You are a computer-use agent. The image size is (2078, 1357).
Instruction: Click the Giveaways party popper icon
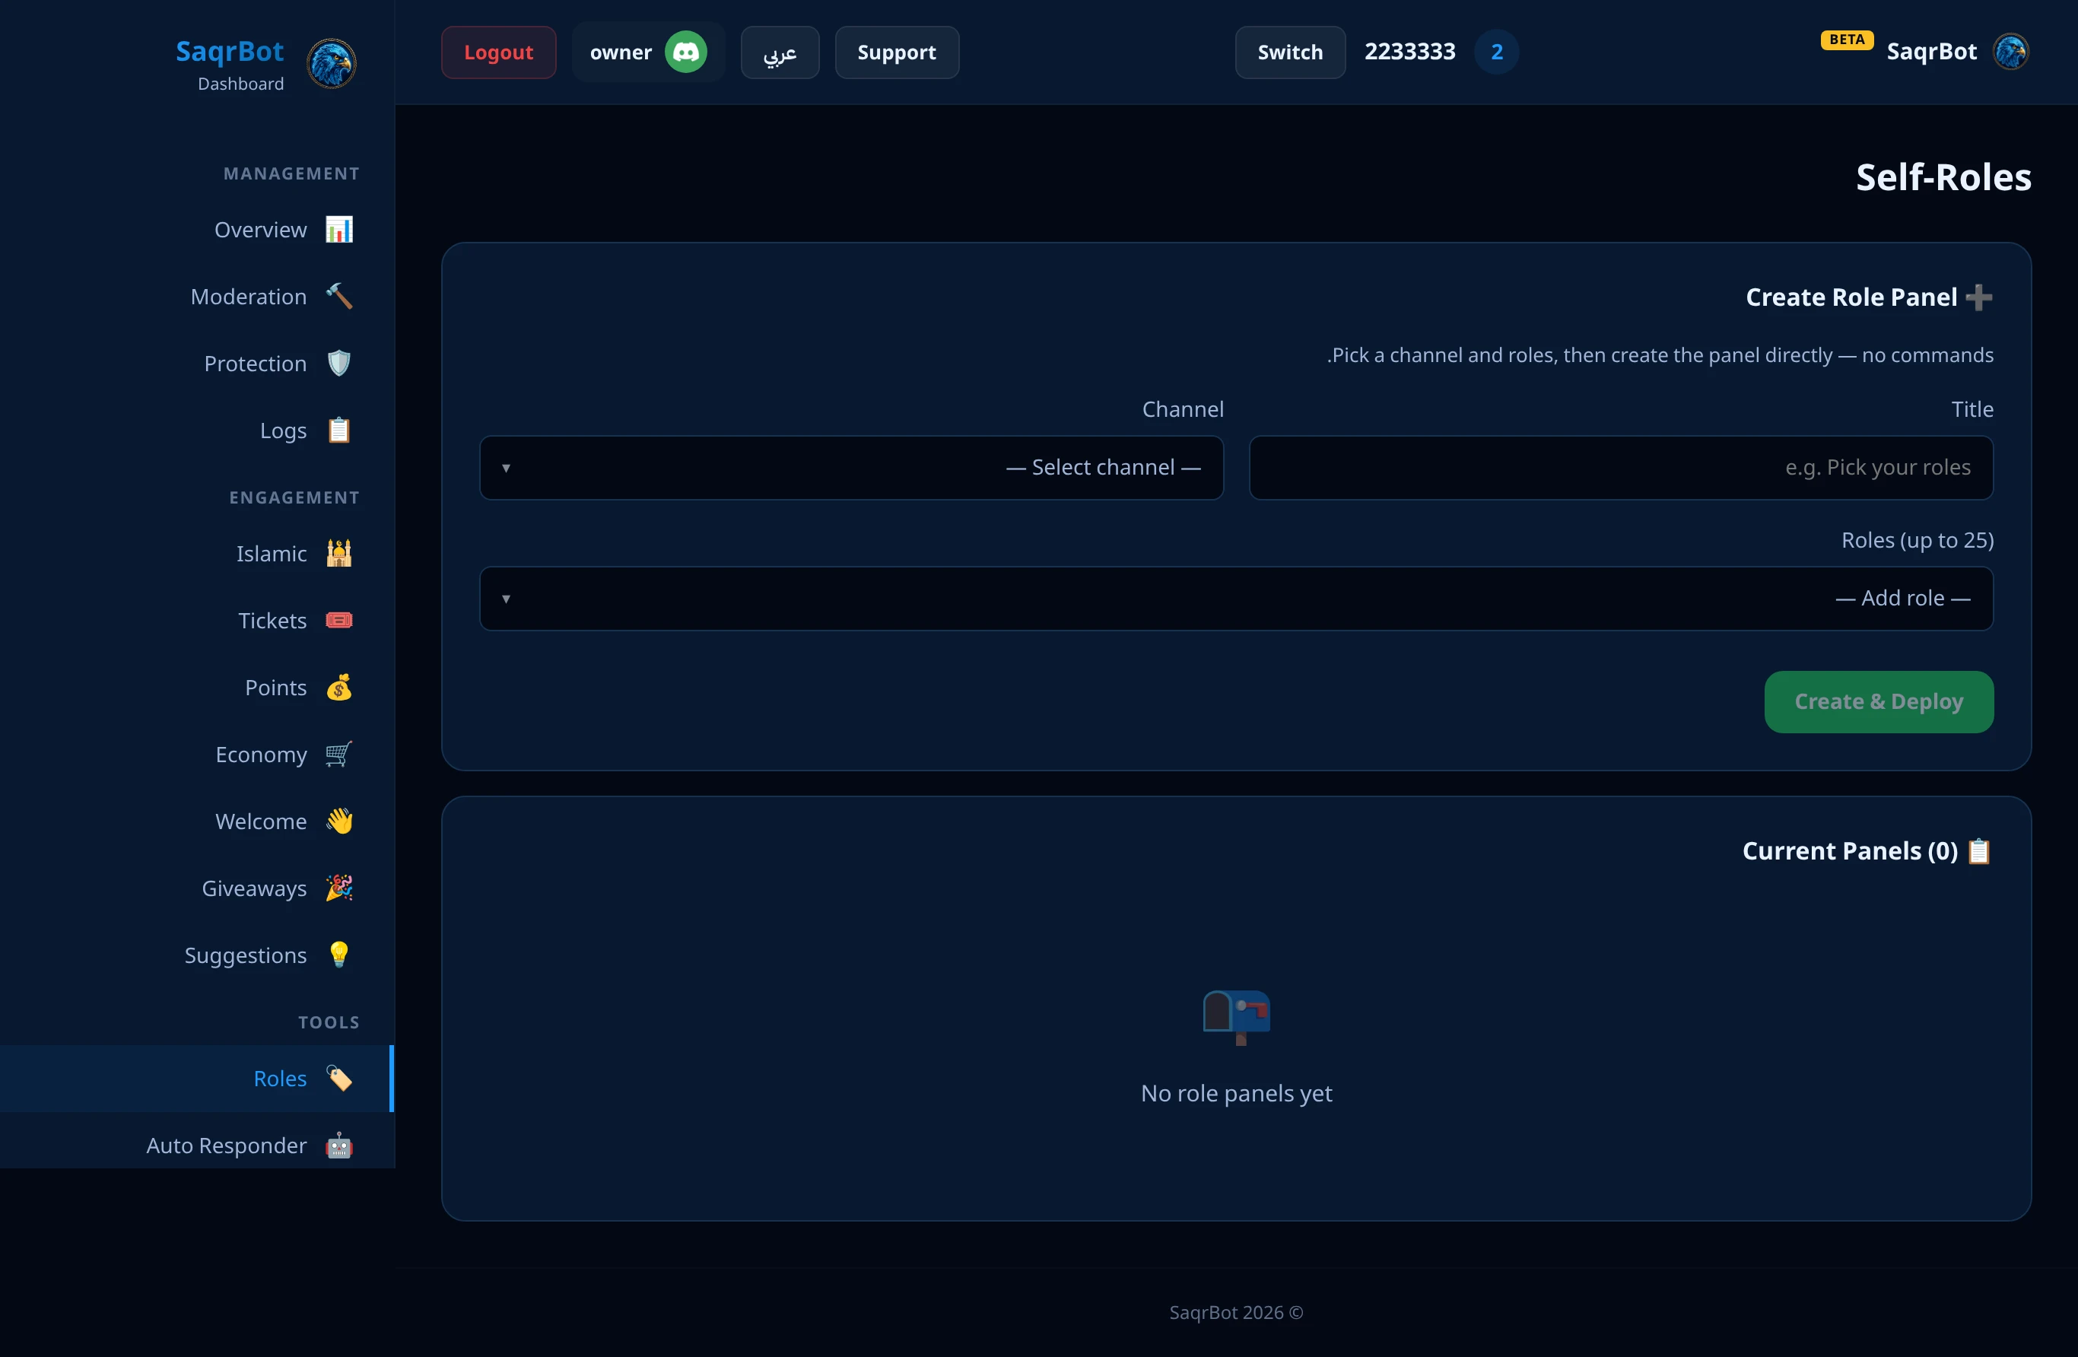click(338, 889)
